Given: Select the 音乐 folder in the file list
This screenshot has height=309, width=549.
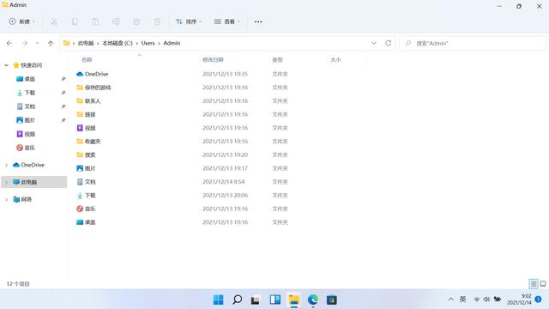Looking at the screenshot, I should (90, 209).
